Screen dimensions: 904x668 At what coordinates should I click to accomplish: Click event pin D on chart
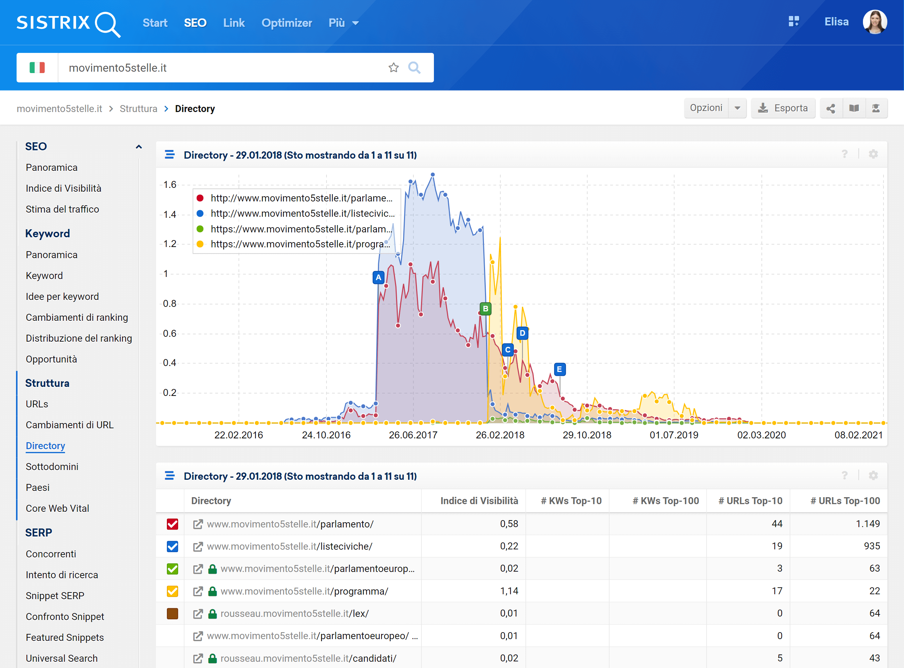coord(522,333)
